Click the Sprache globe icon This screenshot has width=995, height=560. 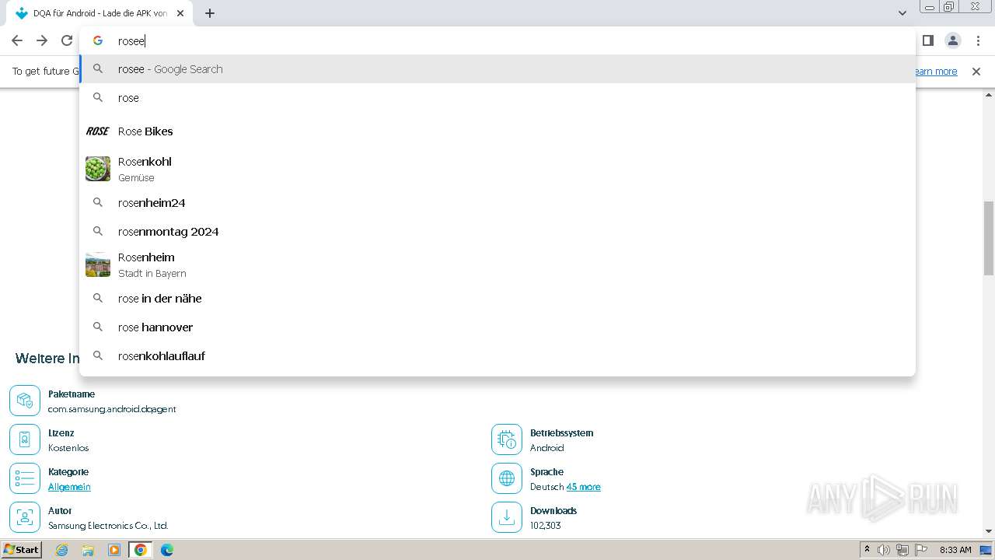[507, 478]
